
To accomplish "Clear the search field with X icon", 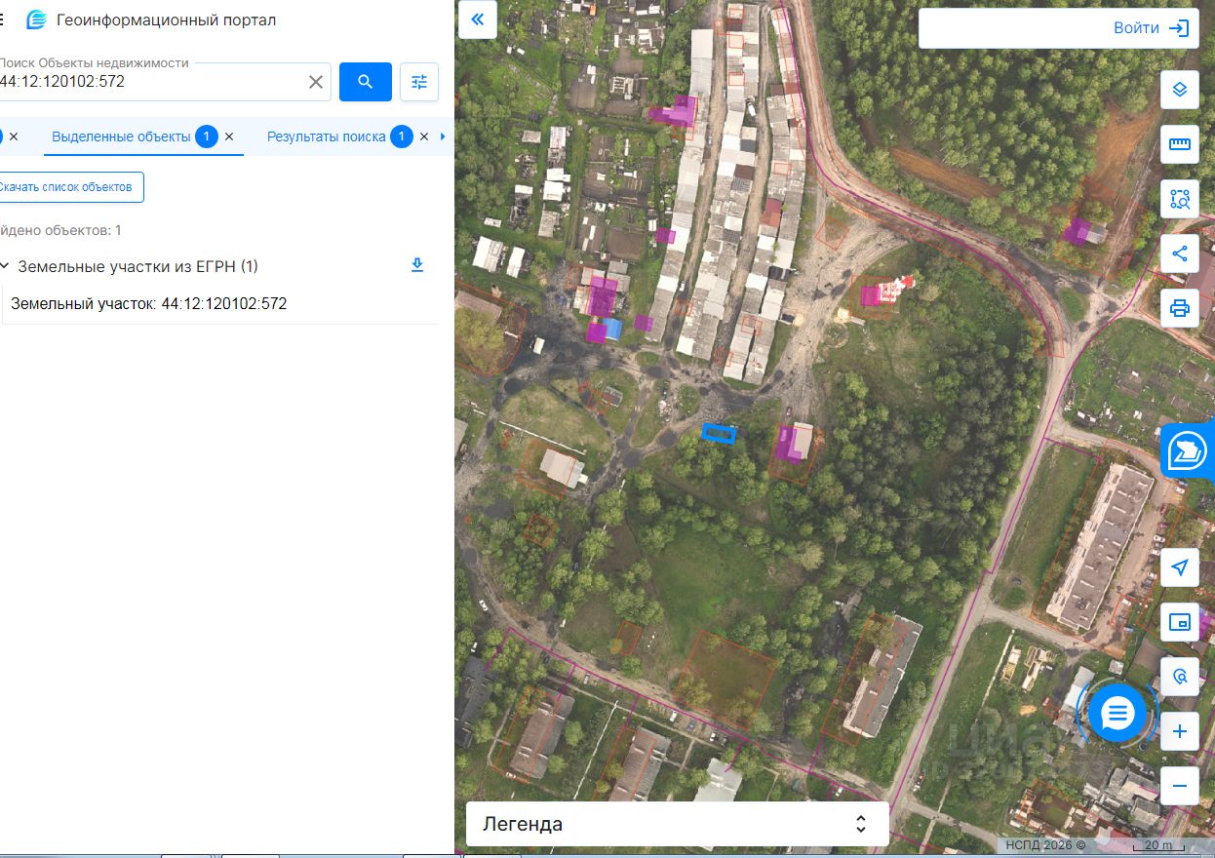I will pos(316,82).
